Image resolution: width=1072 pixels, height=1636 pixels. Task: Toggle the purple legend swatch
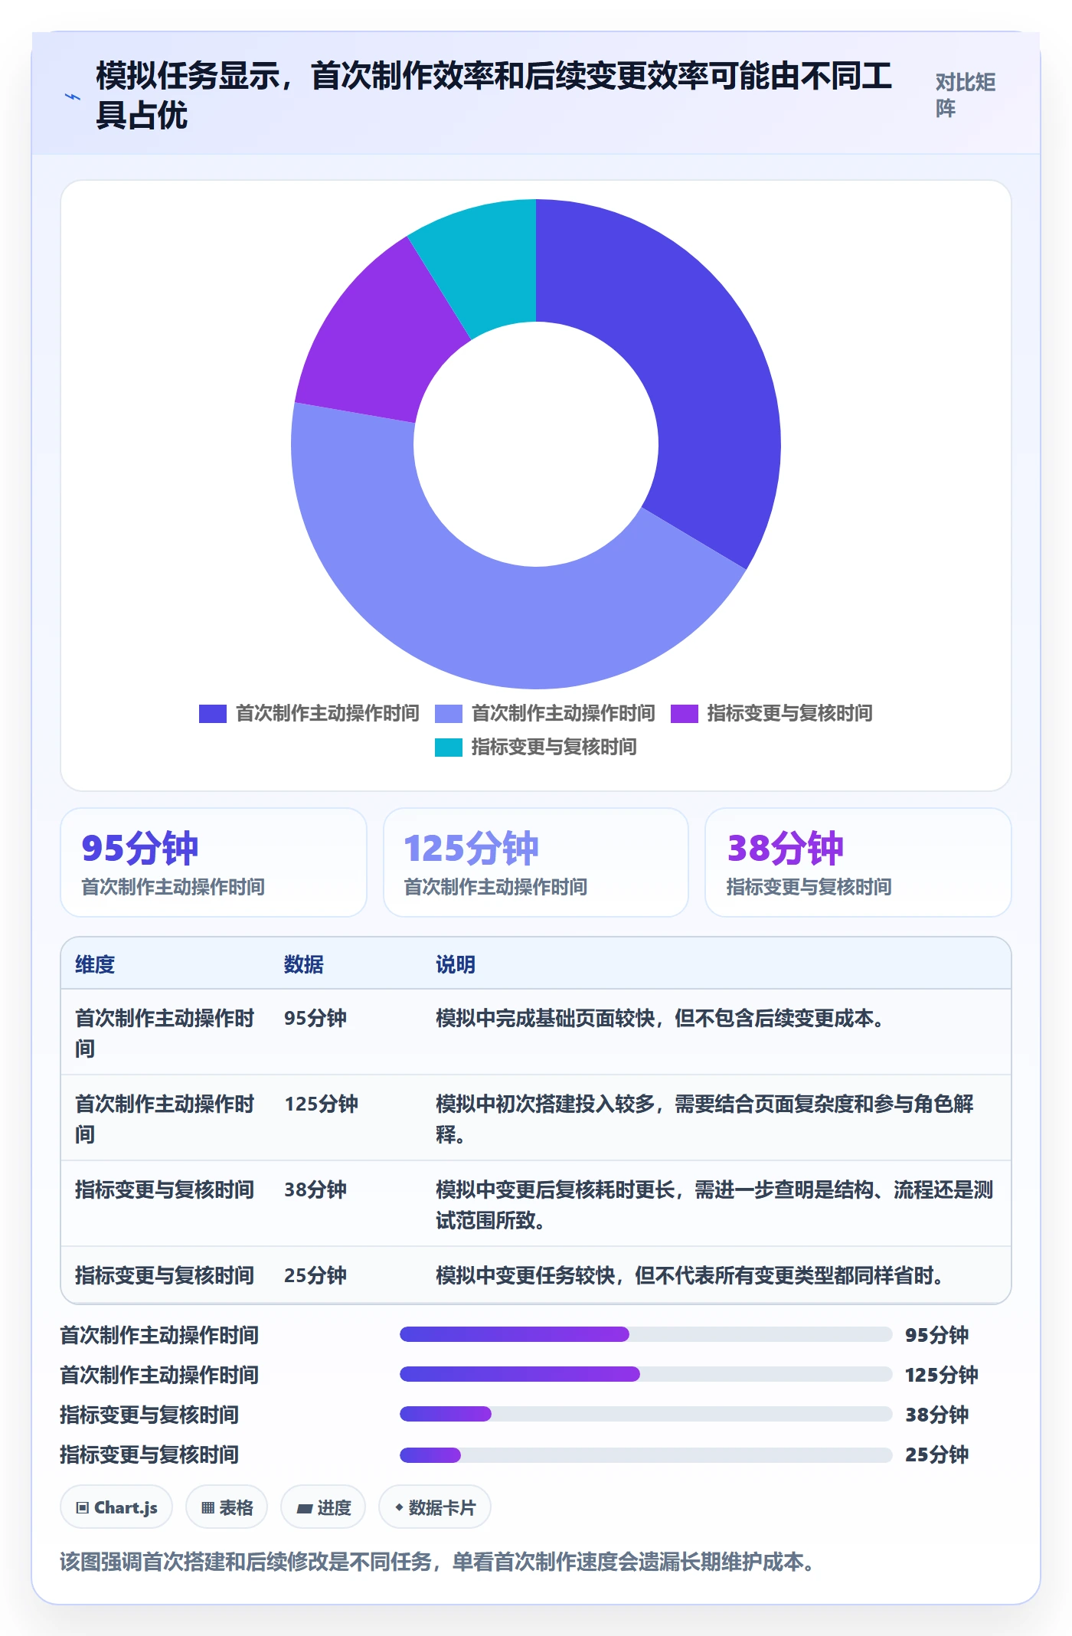[x=685, y=714]
